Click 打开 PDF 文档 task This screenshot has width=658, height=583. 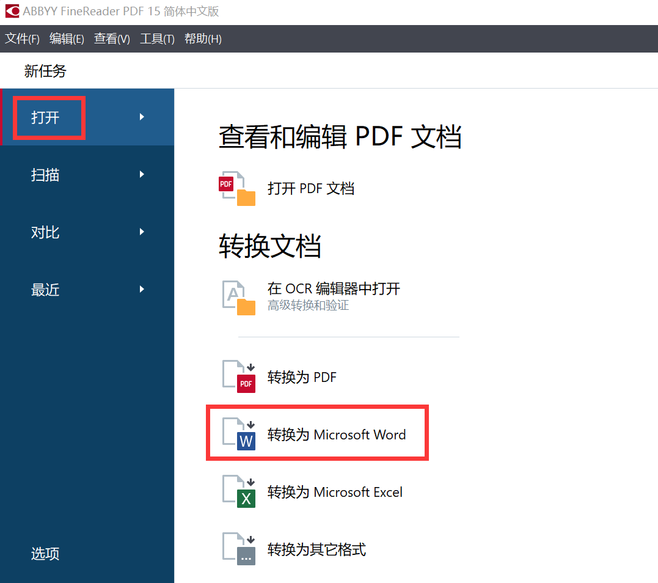(287, 188)
